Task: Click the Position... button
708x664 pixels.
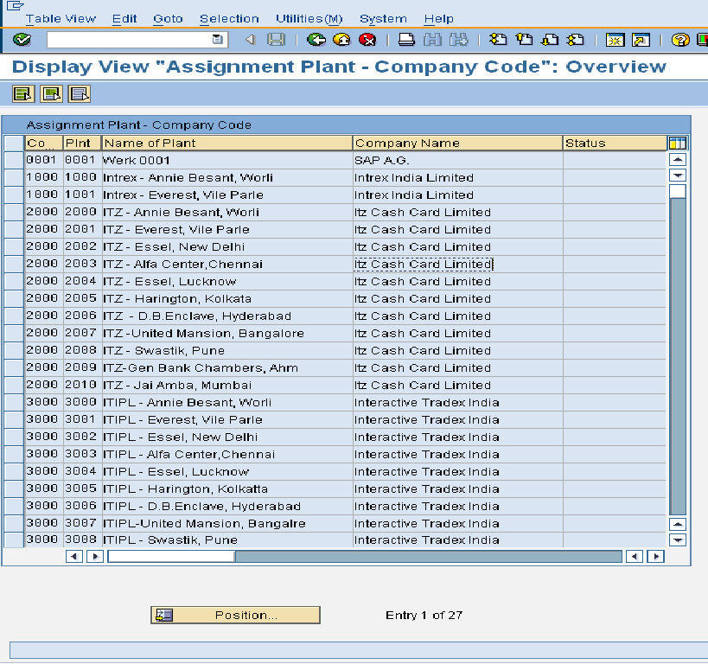Action: (235, 615)
